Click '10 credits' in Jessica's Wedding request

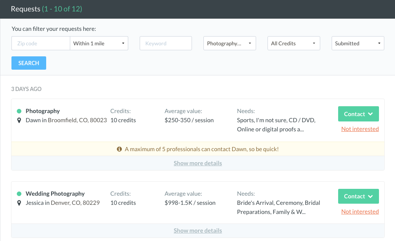[x=123, y=203]
